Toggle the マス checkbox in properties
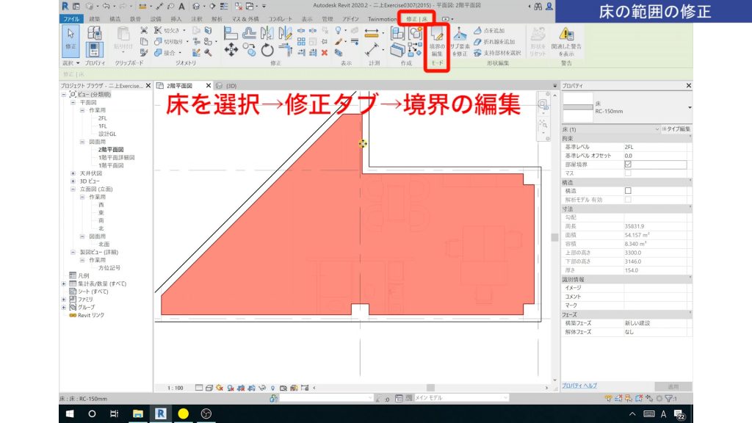The image size is (752, 423). 628,173
